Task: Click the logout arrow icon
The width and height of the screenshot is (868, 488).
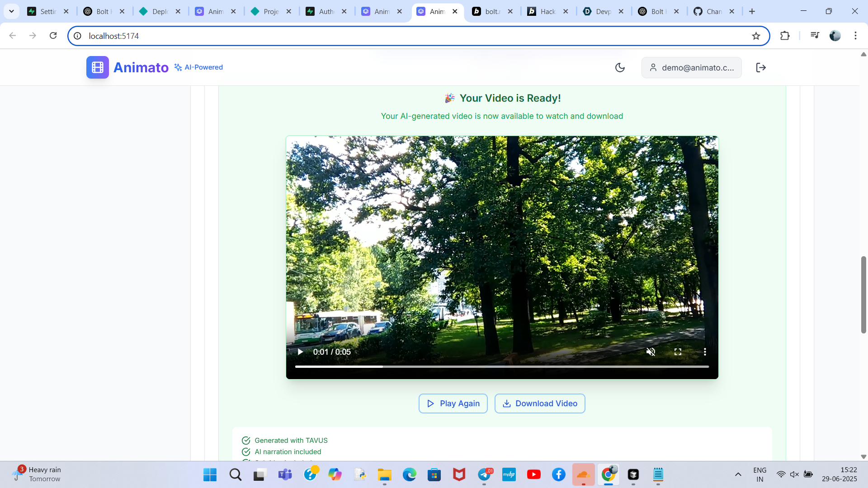Action: [x=761, y=67]
